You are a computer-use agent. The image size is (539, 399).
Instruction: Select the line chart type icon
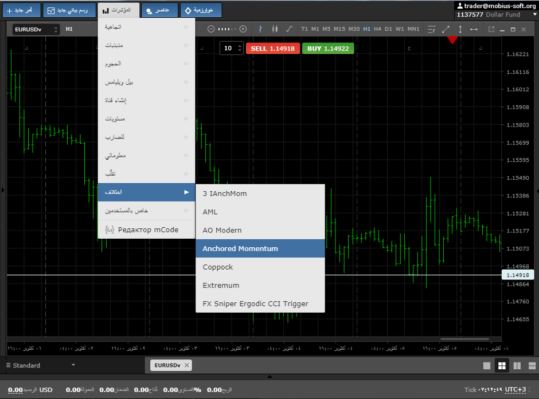click(x=289, y=29)
